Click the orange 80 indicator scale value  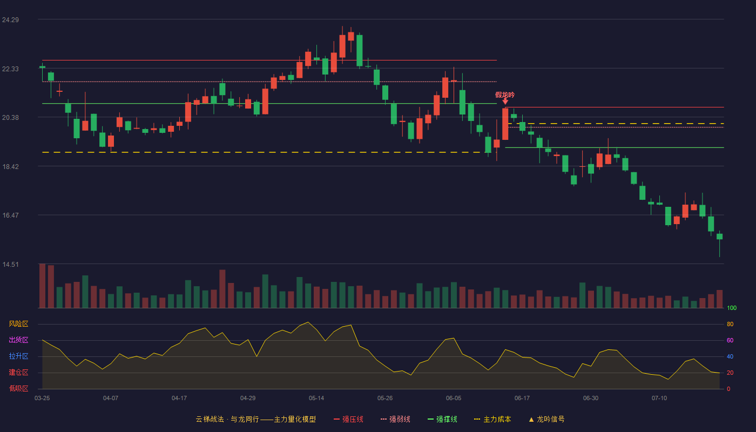point(730,324)
